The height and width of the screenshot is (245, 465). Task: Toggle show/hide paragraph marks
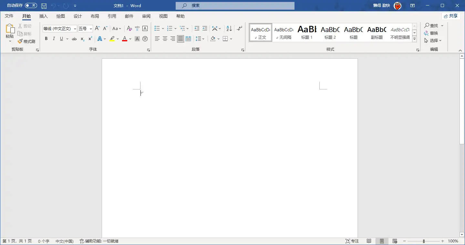pos(239,28)
